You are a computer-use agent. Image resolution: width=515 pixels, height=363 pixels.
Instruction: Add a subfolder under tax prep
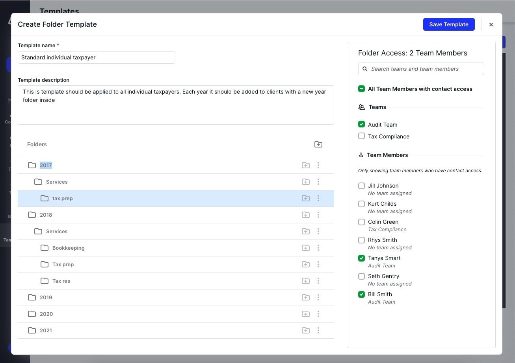(306, 198)
